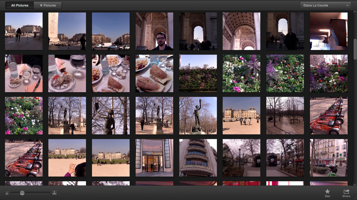The width and height of the screenshot is (357, 200).
Task: Click the large thumbnail size icon
Action: tap(54, 192)
